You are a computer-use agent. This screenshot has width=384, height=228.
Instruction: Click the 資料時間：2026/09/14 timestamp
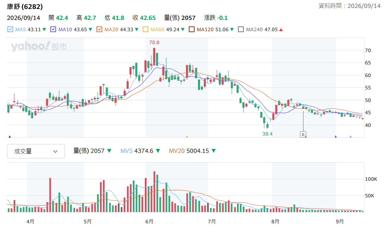click(x=349, y=6)
